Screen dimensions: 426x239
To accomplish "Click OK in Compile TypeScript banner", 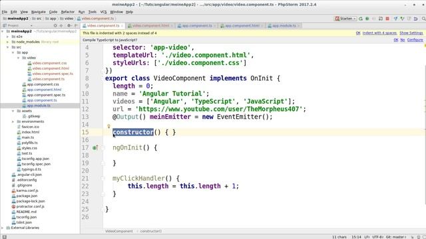I will coord(396,40).
